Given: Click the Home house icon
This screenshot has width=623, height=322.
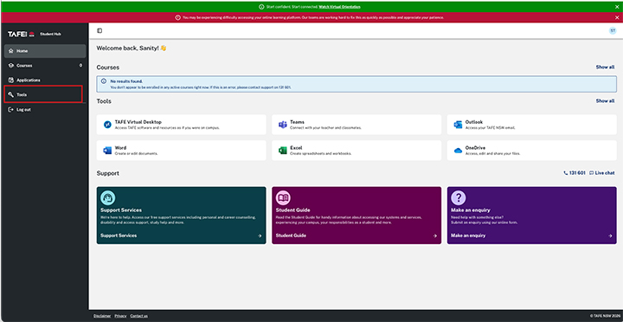Looking at the screenshot, I should click(11, 51).
